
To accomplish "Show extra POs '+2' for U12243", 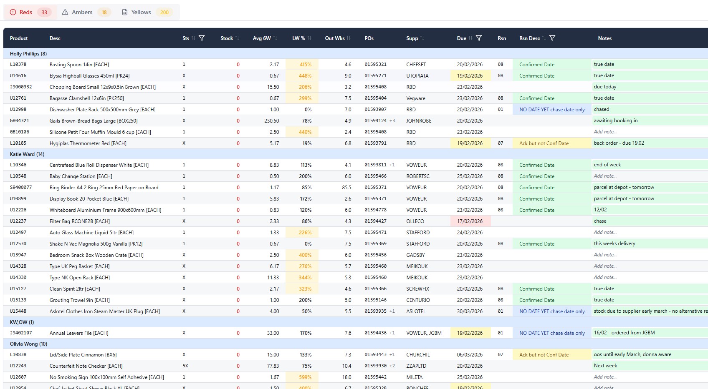I will (x=392, y=366).
